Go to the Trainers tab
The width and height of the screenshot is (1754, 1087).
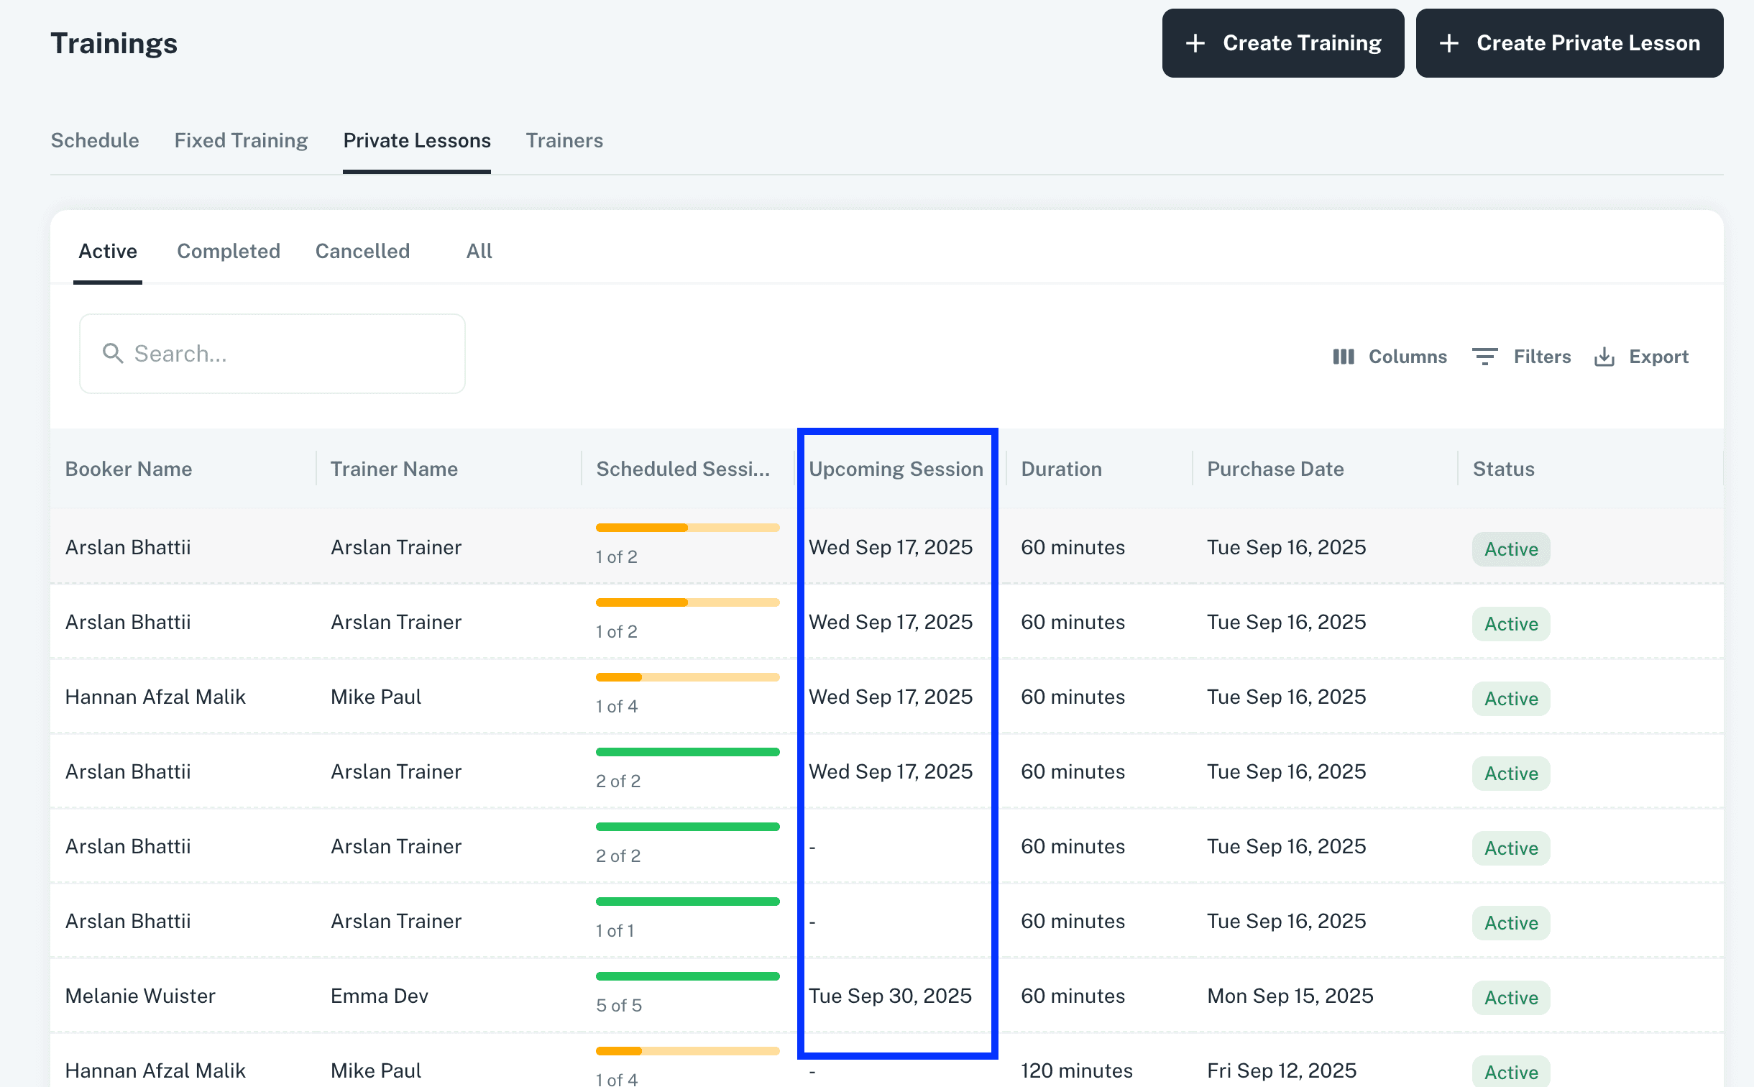pos(564,140)
